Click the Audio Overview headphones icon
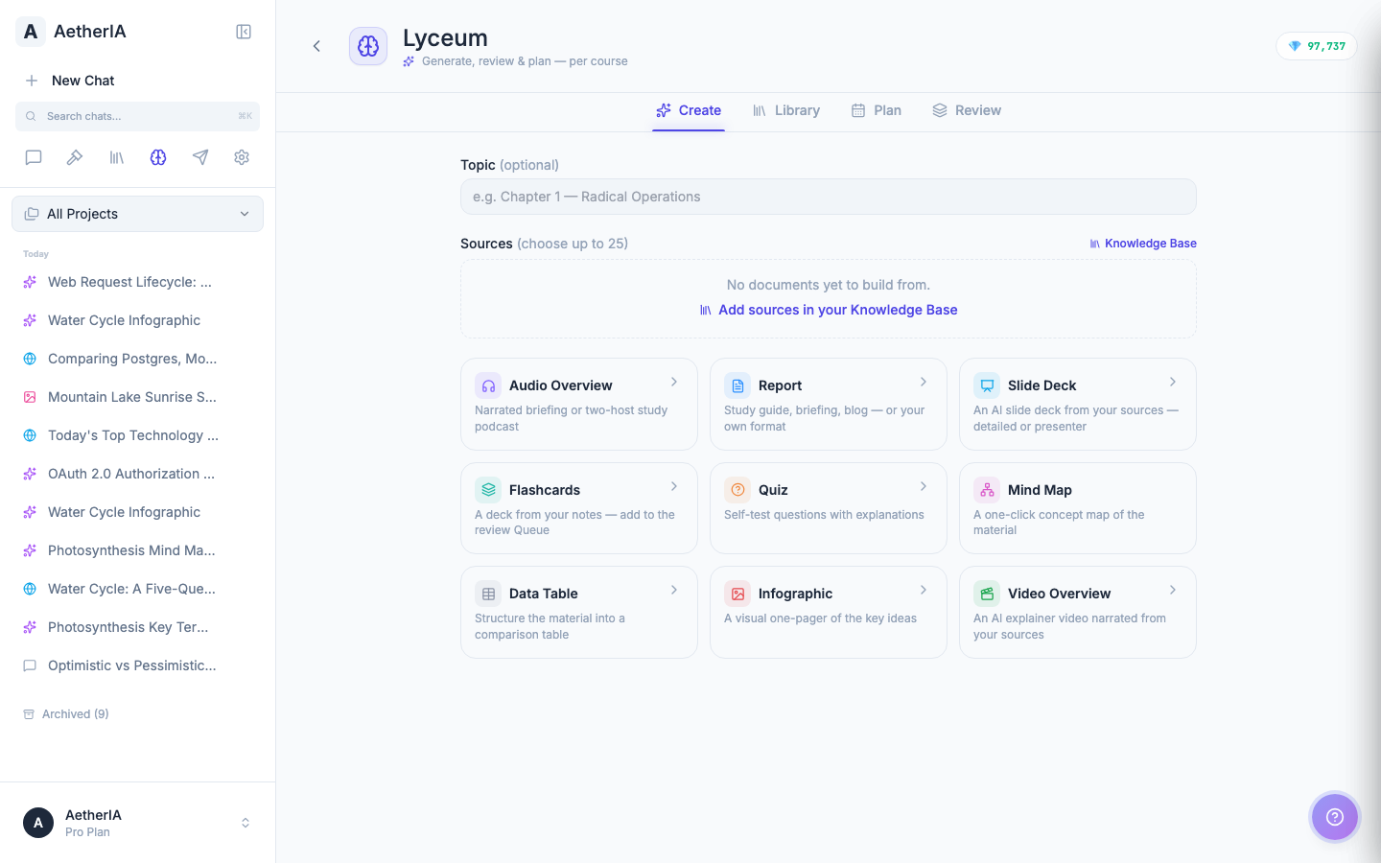This screenshot has width=1381, height=863. [x=488, y=385]
